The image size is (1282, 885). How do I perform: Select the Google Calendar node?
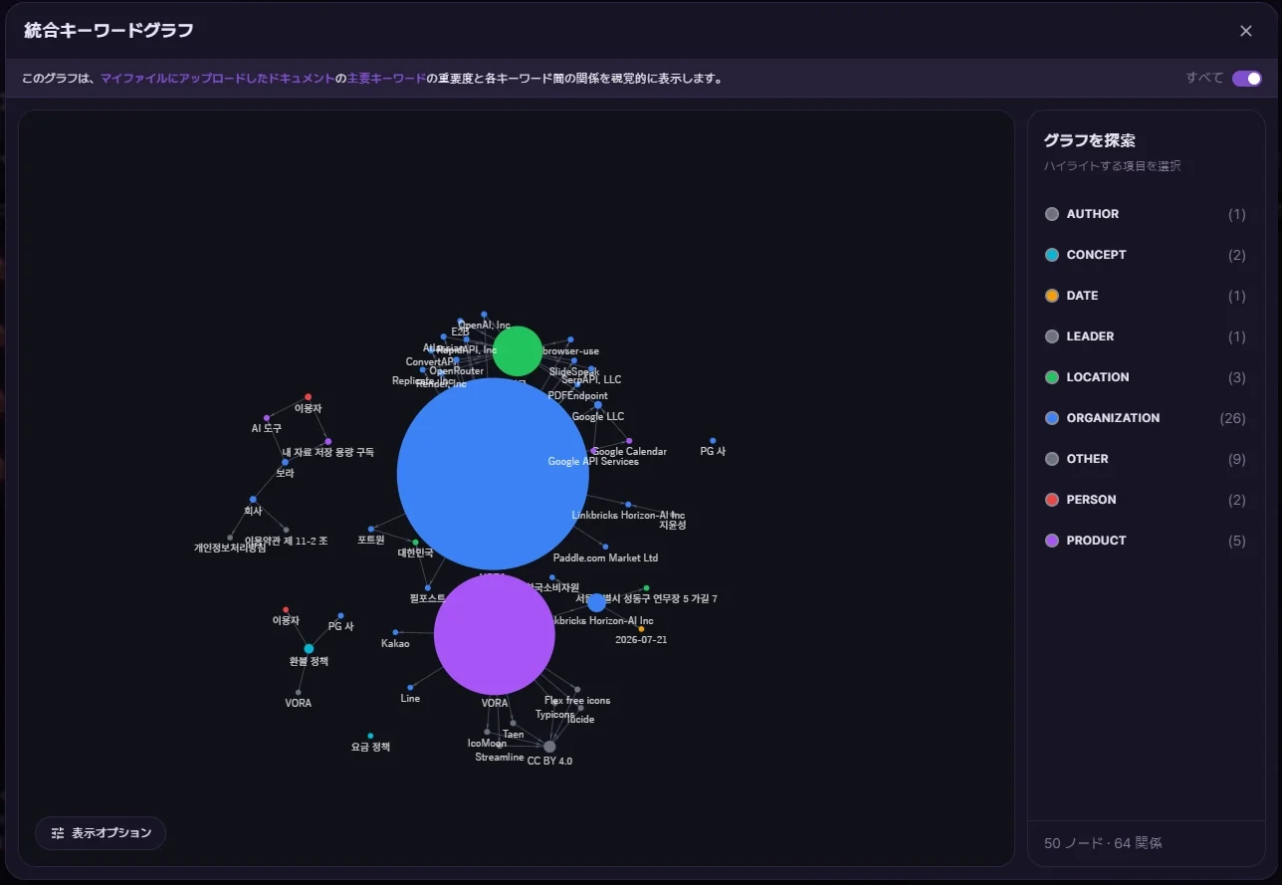tap(629, 441)
